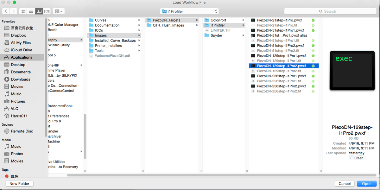Switch to icon view
Screen dimensions: 380x190
click(x=23, y=11)
